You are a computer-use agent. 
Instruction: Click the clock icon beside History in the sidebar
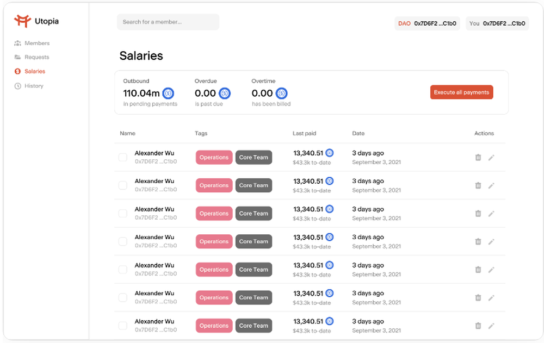pos(17,86)
